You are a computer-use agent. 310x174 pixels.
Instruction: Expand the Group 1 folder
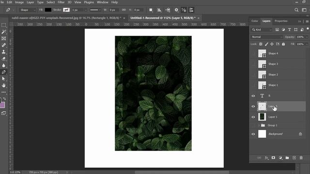coord(259,126)
